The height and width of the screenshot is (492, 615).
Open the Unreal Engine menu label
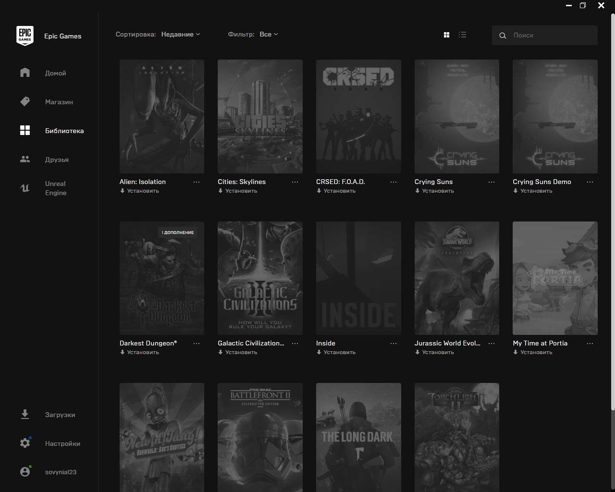tap(56, 188)
